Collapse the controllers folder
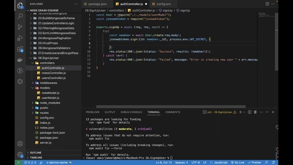 tap(54, 63)
